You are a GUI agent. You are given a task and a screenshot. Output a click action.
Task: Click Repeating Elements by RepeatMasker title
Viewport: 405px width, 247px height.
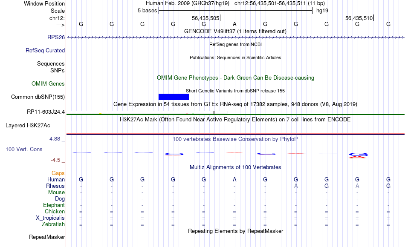pyautogui.click(x=235, y=231)
